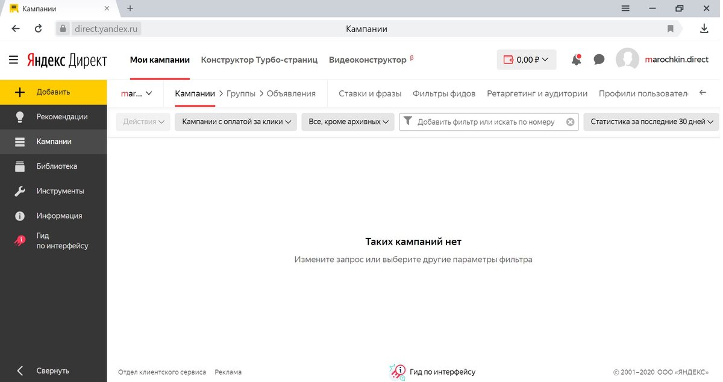Open Инструменты wrench icon in sidebar
Viewport: 723px width, 382px height.
coord(20,190)
